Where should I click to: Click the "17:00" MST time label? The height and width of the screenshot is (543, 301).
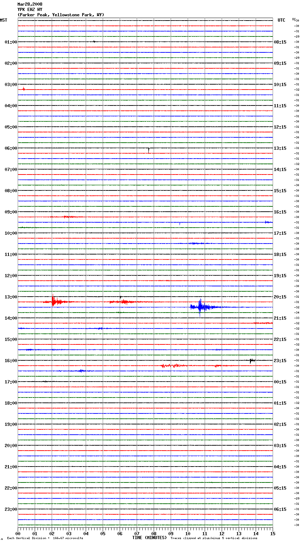pos(11,382)
